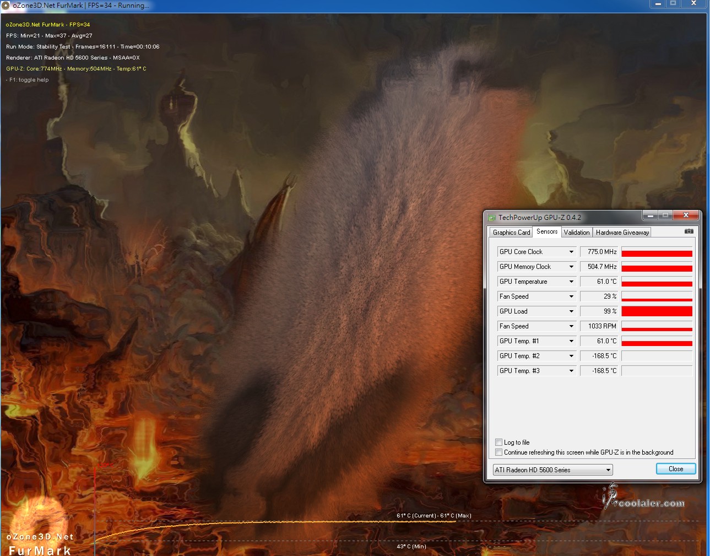Click the FurMark GPU-Z Core:774MHz status line
Viewport: 710px width, 556px height.
pos(76,69)
